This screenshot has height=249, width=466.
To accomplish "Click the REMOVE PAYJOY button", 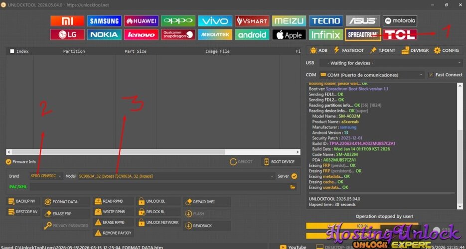I will 113,233.
